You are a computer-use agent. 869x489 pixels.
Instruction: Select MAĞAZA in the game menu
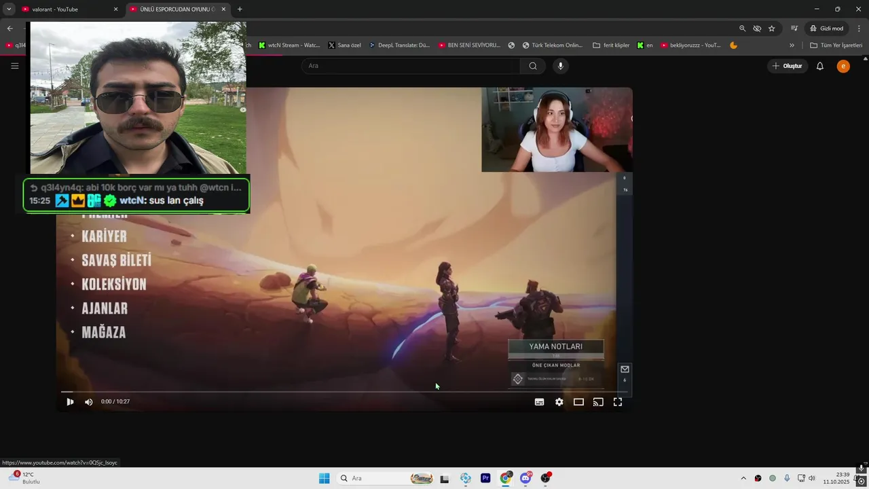(103, 333)
